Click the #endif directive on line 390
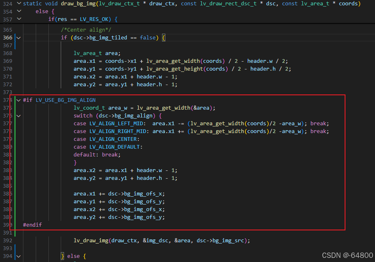Viewport: 375px width, 262px height. [32, 225]
